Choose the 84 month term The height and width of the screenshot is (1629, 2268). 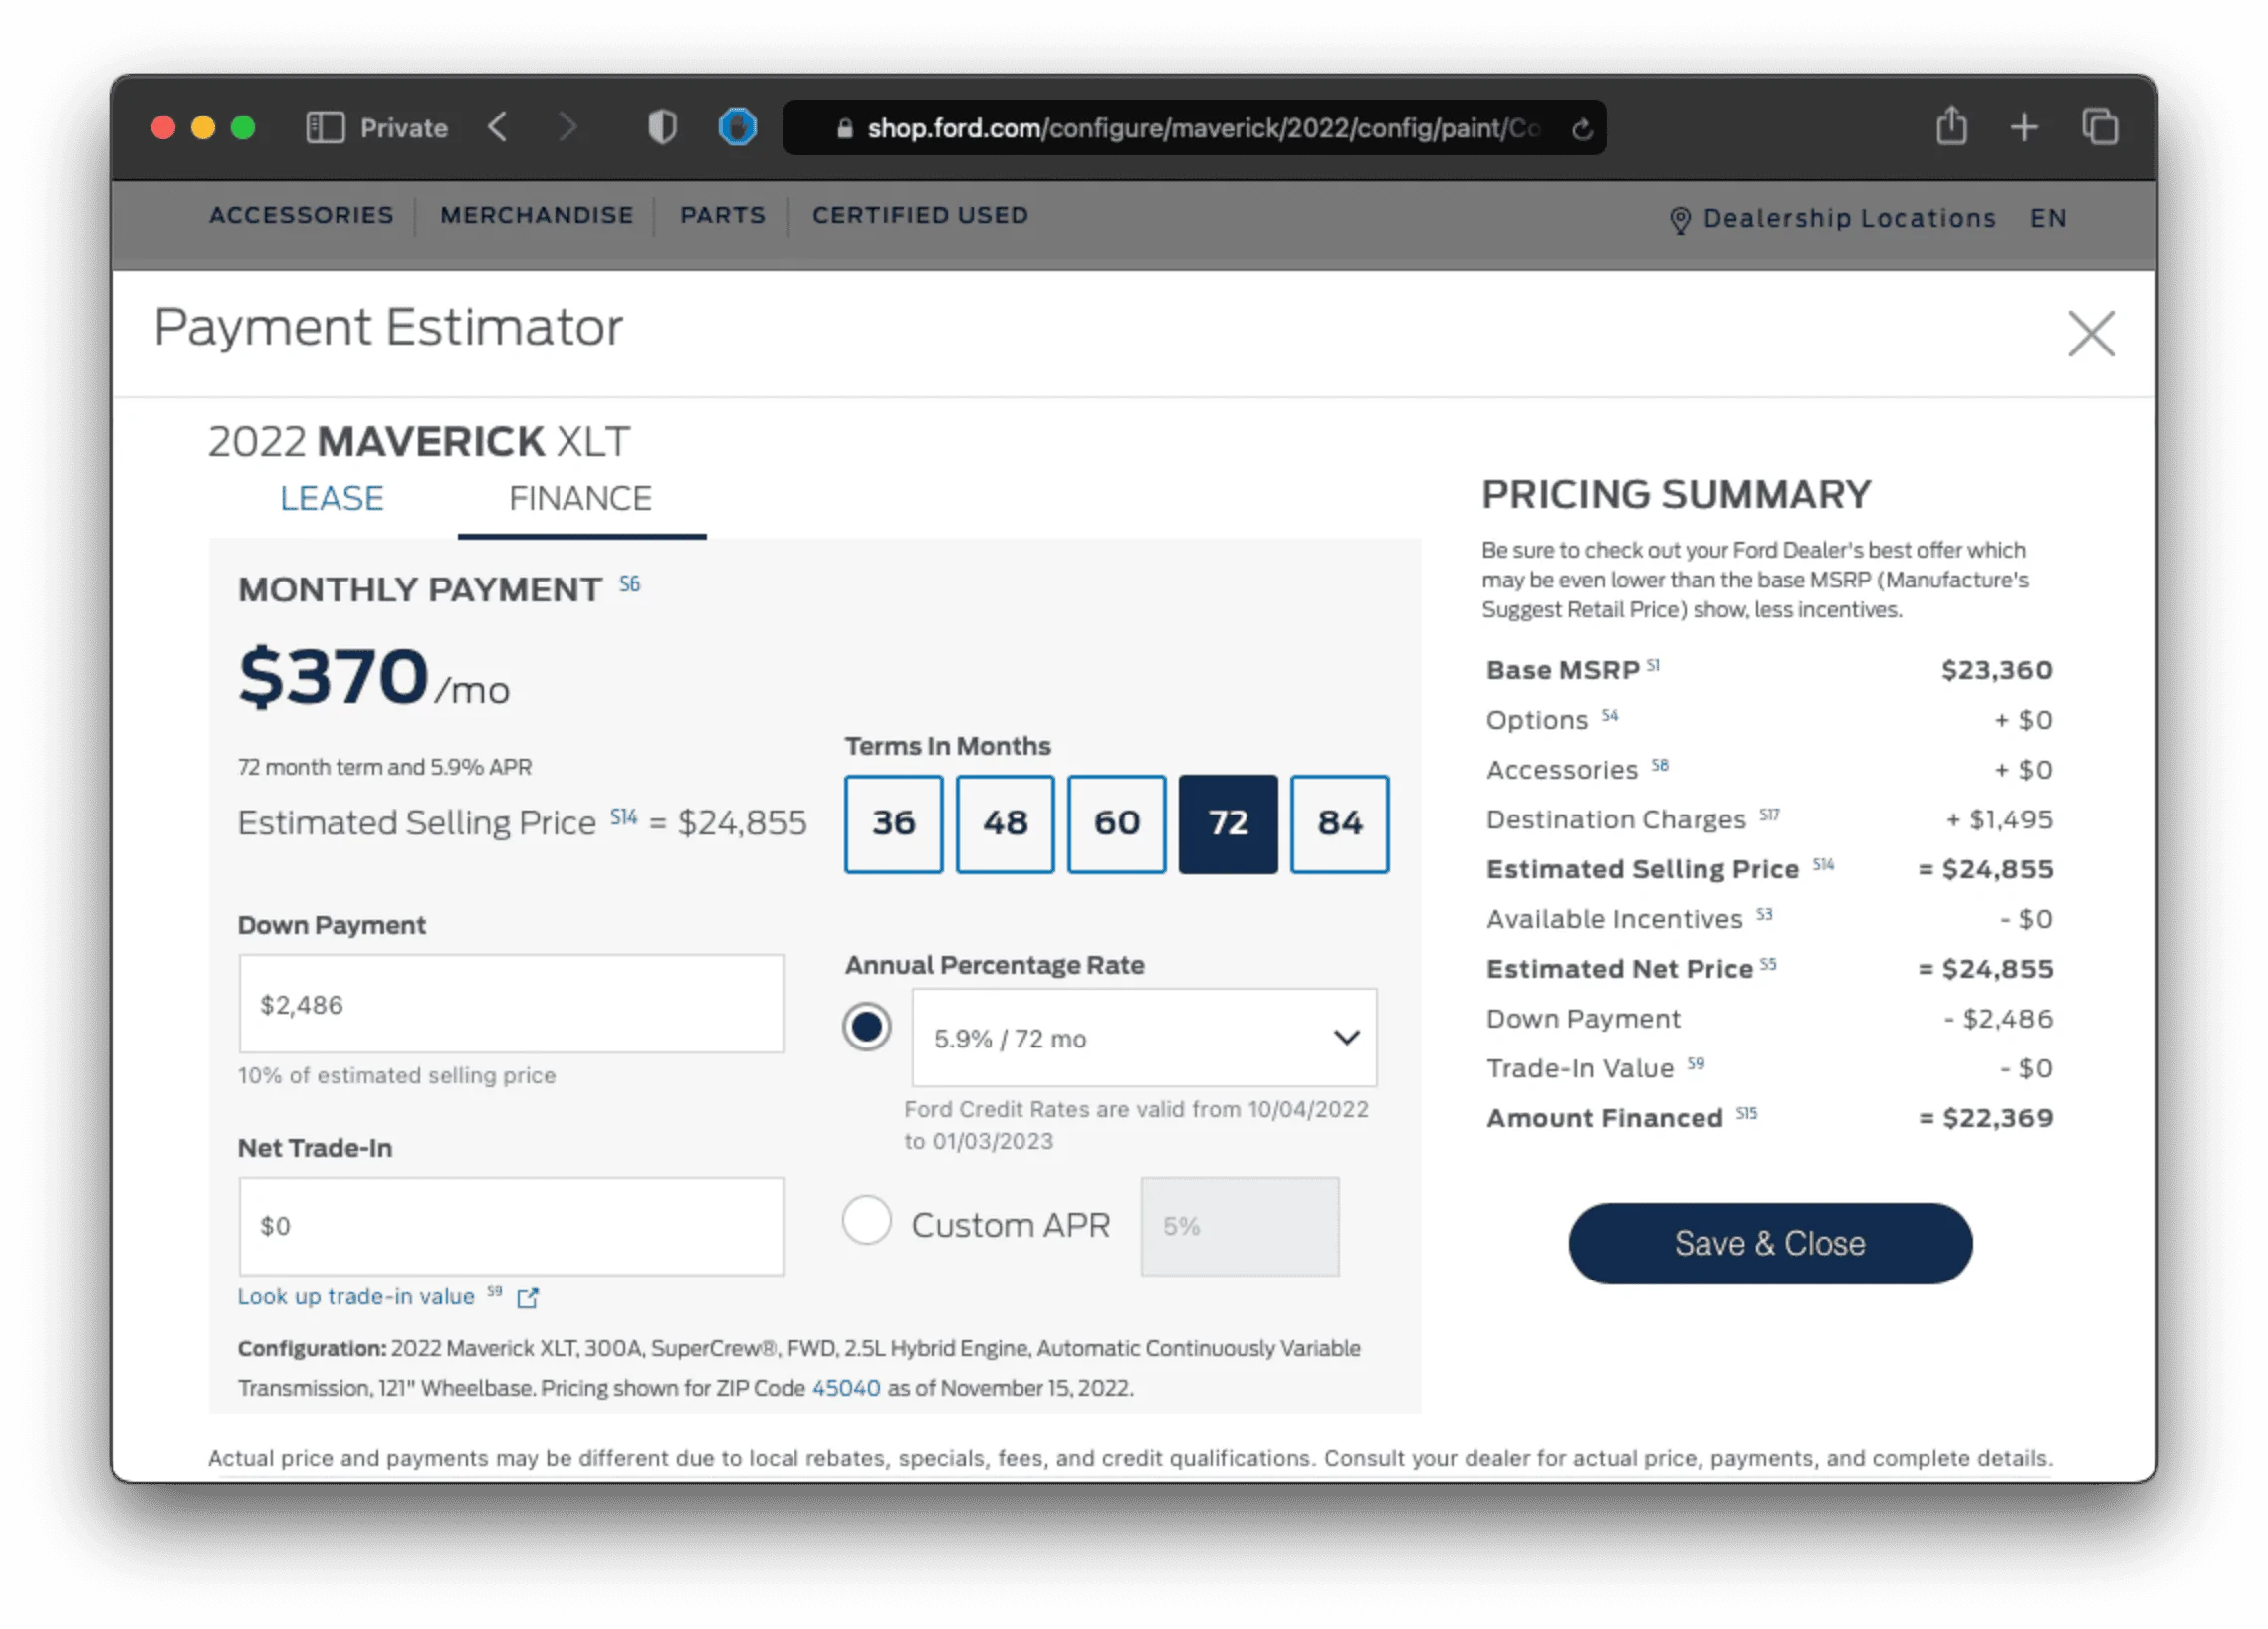pos(1339,824)
